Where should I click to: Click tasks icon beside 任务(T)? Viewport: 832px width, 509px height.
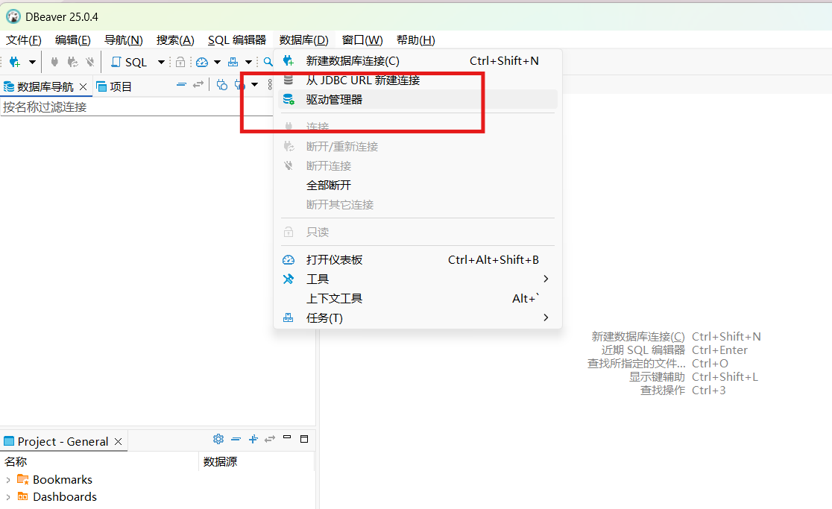point(288,317)
